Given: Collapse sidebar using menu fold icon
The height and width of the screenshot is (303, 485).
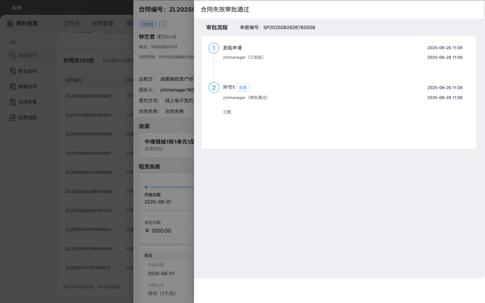Looking at the screenshot, I should tap(13, 42).
